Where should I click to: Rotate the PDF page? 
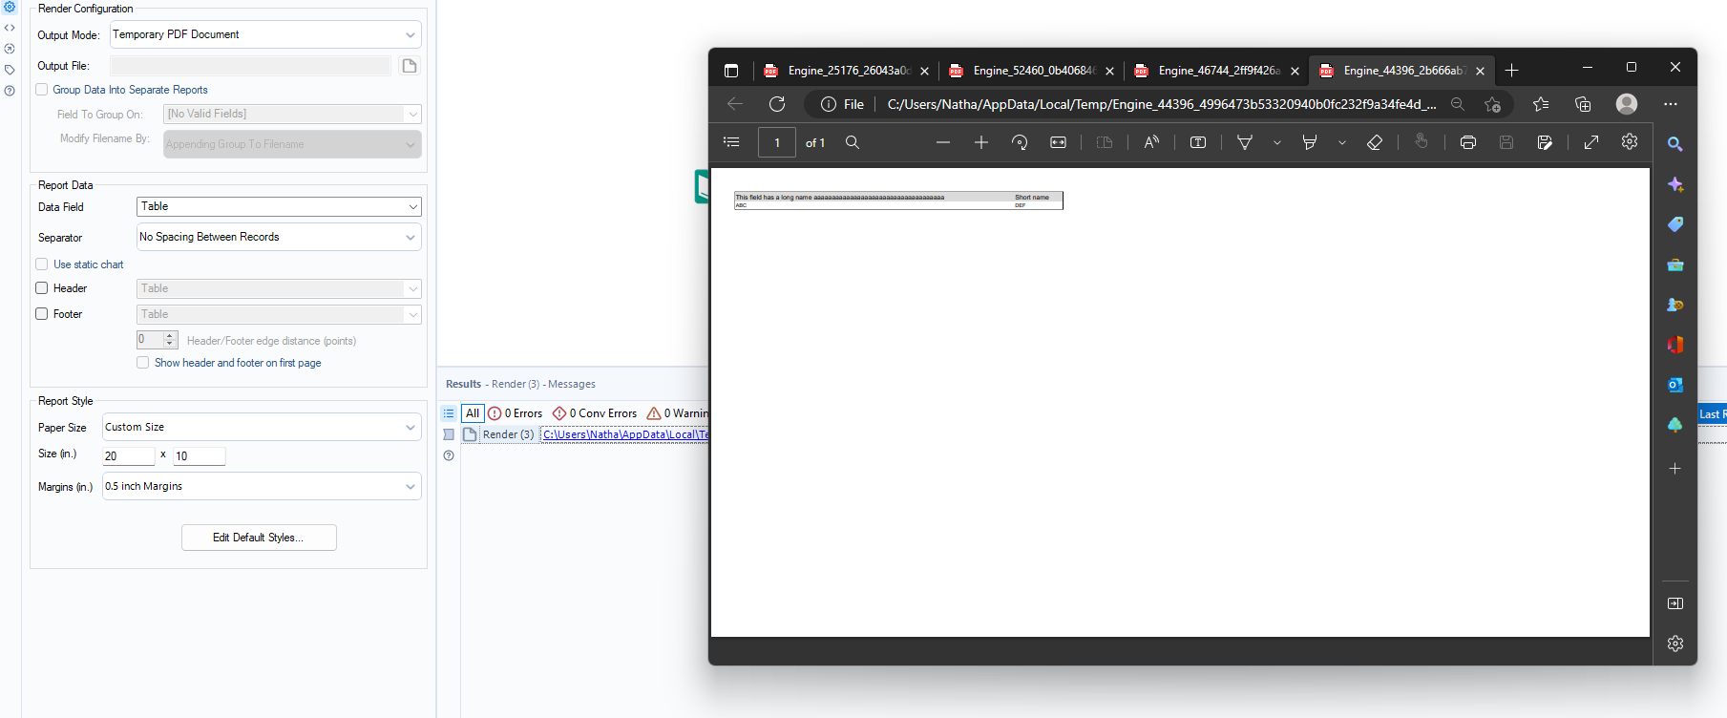click(1020, 142)
